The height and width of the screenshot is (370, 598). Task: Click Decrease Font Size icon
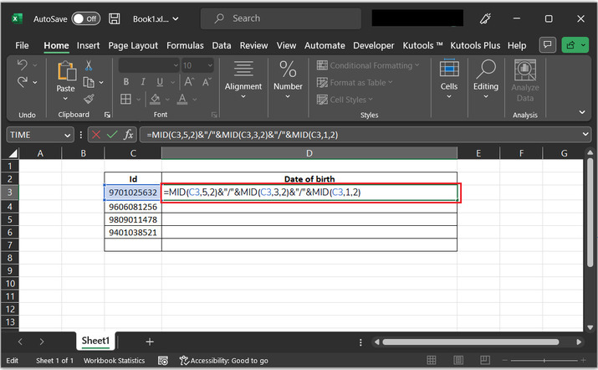(x=207, y=82)
